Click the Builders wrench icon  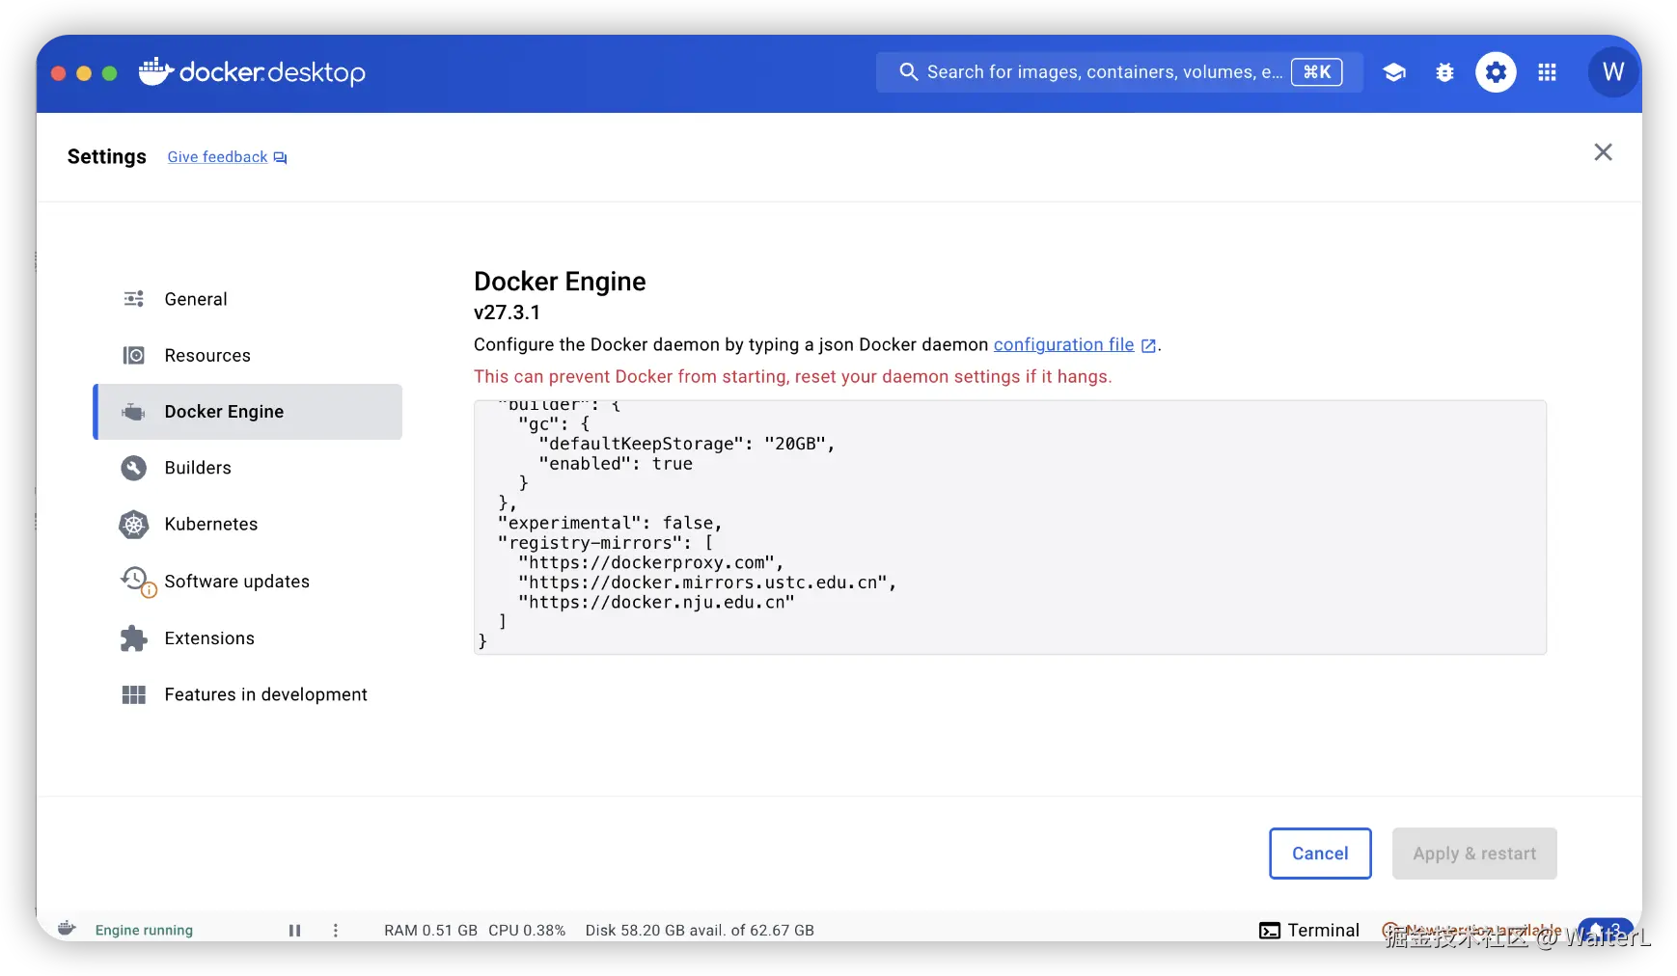tap(134, 468)
